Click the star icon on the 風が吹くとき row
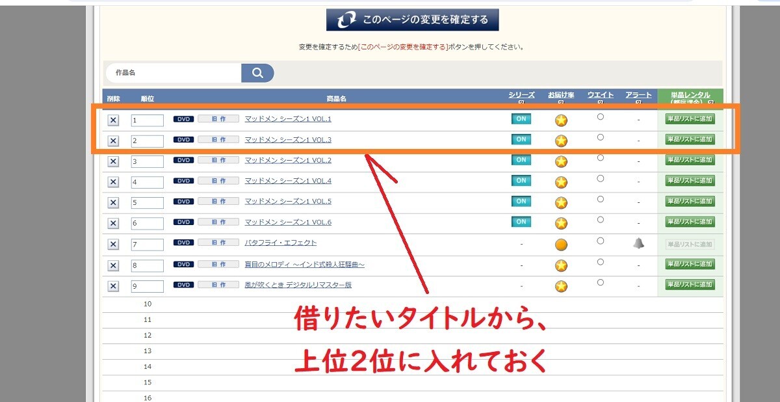 [560, 285]
